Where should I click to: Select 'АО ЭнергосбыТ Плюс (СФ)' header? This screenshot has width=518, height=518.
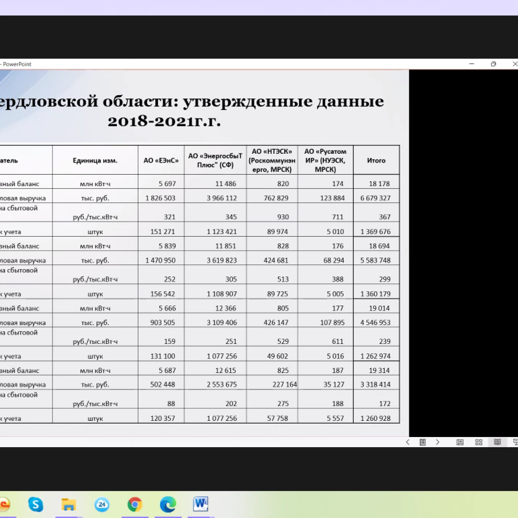click(215, 160)
